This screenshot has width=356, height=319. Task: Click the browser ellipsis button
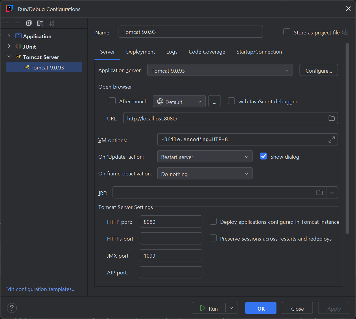[214, 102]
